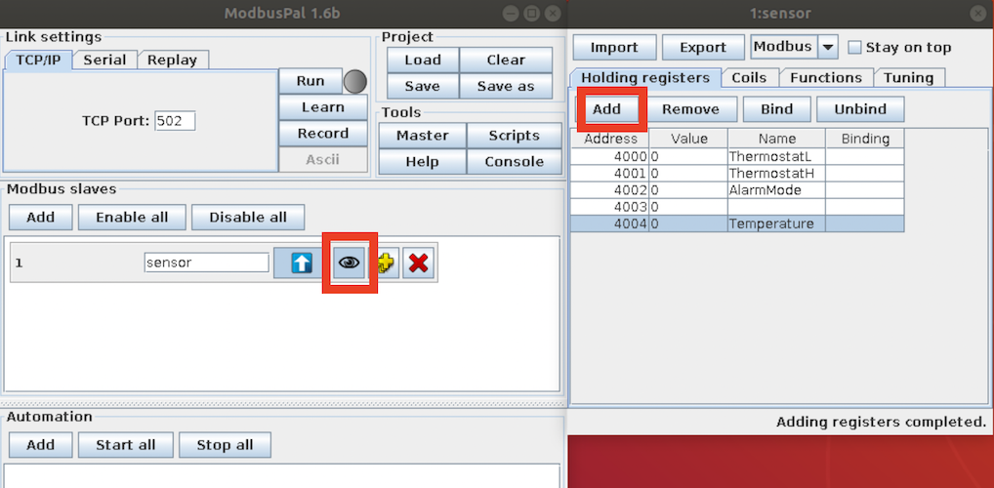Click the Value column header
Screen dimensions: 994x488
pyautogui.click(x=688, y=139)
